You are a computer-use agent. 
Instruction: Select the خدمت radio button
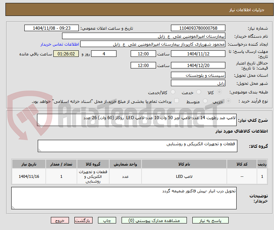coord(199,92)
